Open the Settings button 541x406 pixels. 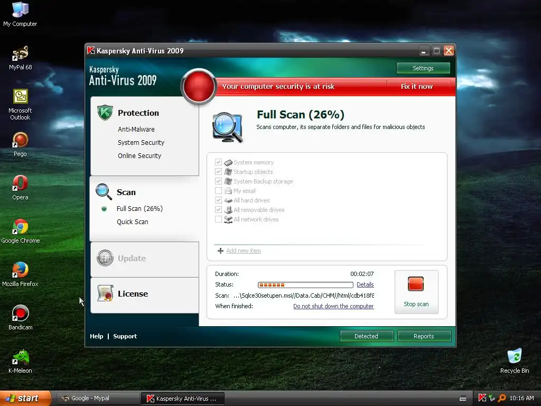[x=423, y=68]
